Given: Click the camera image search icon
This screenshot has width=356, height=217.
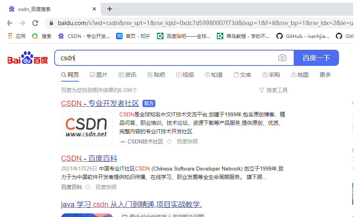Looking at the screenshot, I should point(282,58).
